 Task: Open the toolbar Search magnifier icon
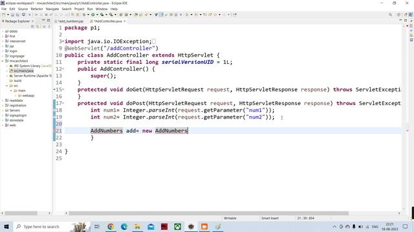[x=390, y=15]
